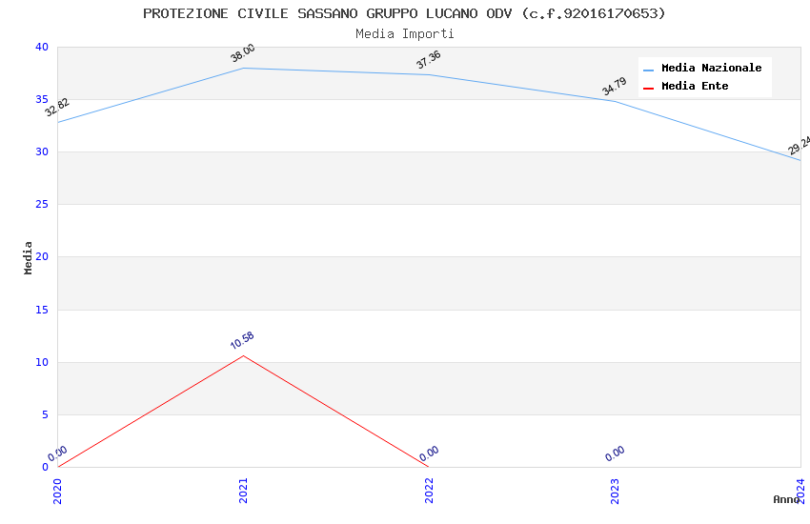The image size is (810, 524).
Task: Click the Media y-axis title
Action: [x=29, y=257]
